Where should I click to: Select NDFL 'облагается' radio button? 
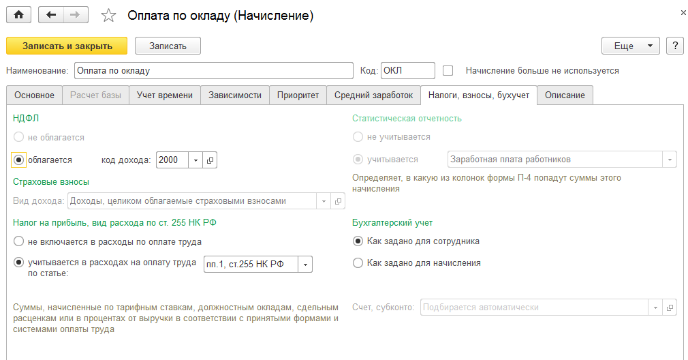tap(18, 160)
